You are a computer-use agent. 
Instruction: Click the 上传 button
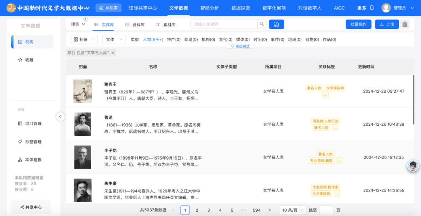click(387, 24)
